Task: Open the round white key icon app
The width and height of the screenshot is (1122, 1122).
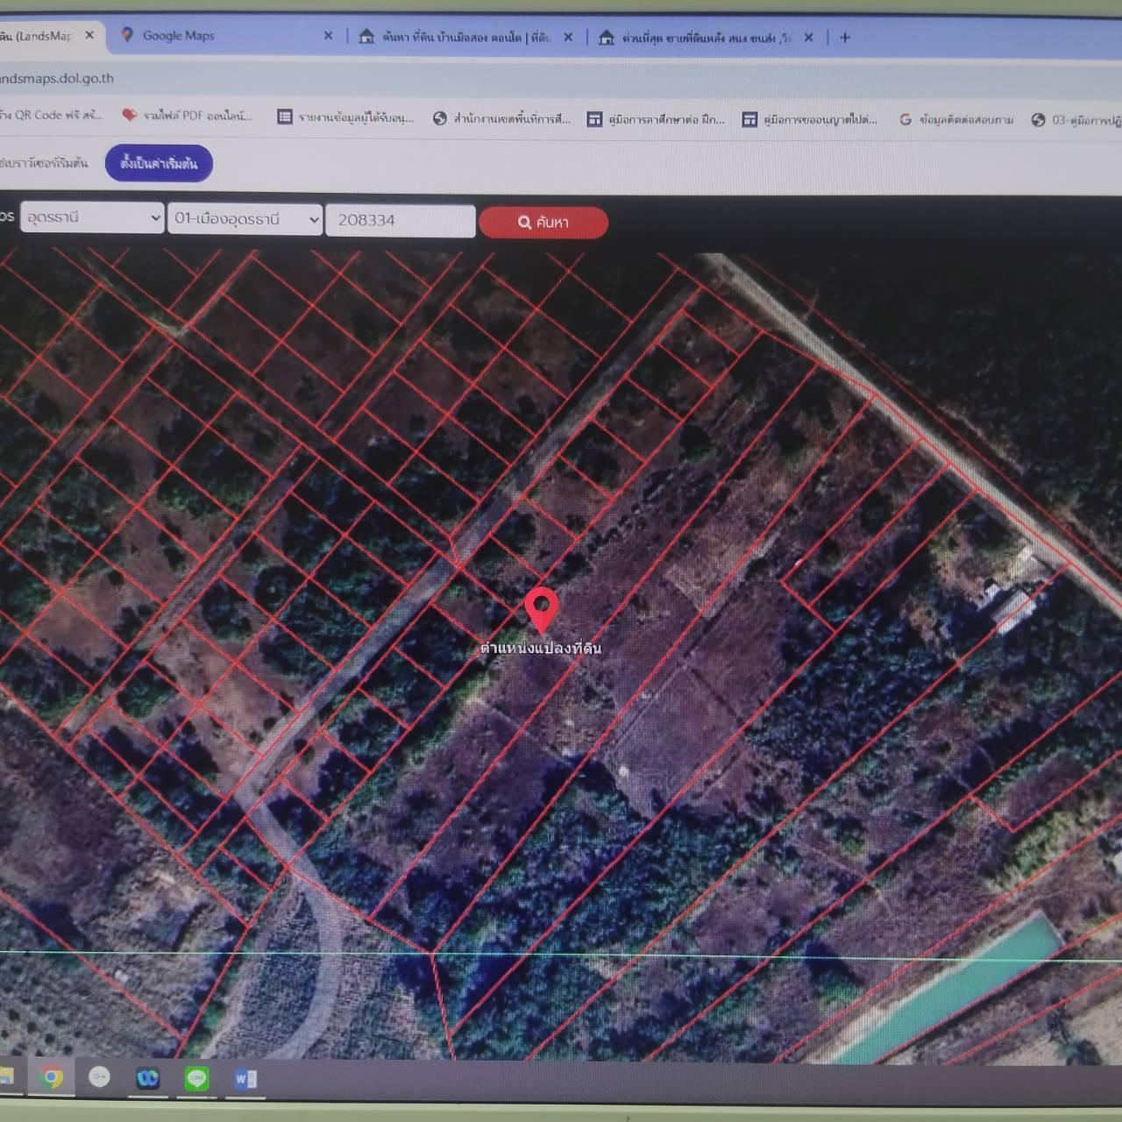Action: [x=100, y=1076]
